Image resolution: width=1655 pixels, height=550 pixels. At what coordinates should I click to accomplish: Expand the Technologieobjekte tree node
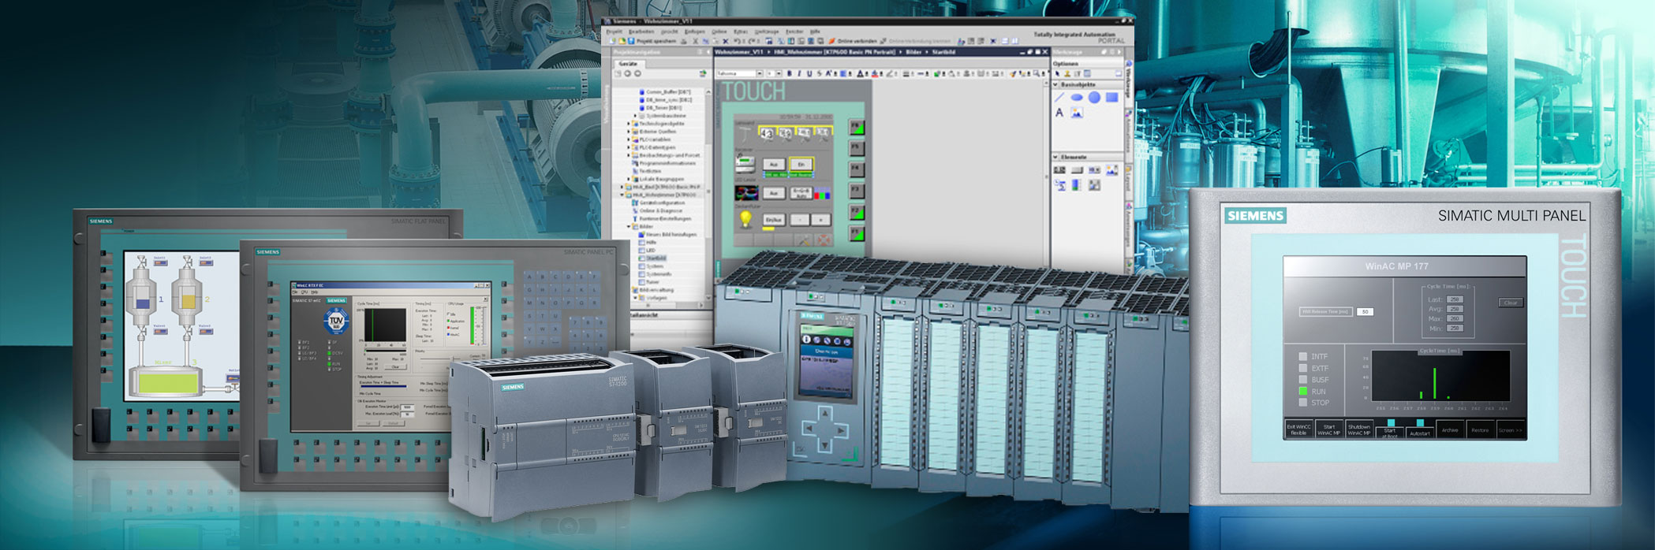point(629,124)
